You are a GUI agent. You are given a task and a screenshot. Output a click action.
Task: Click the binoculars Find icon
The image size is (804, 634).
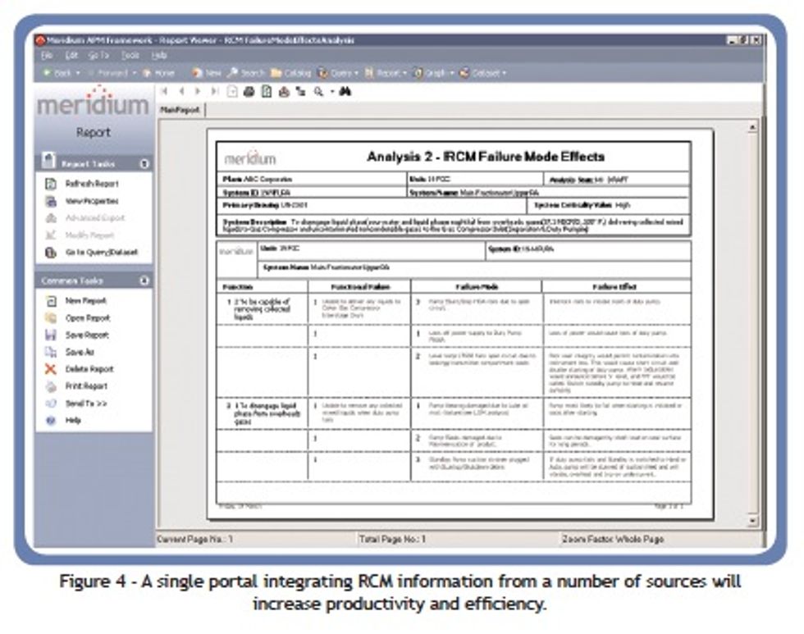[x=345, y=90]
